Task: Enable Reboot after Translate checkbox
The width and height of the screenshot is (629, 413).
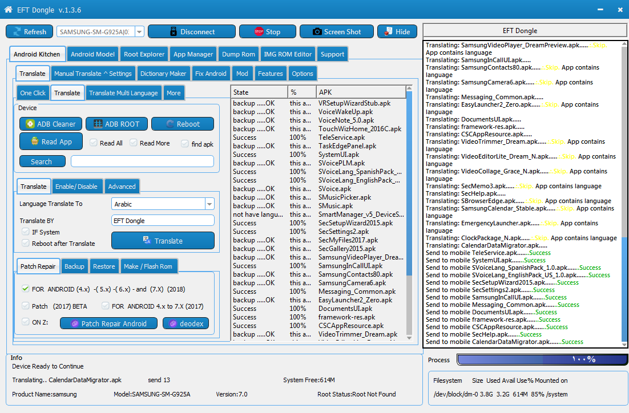Action: [x=26, y=243]
